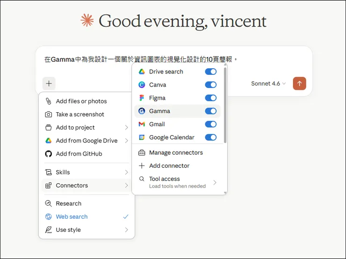The image size is (346, 259).
Task: Click the Use style feather icon
Action: click(48, 230)
